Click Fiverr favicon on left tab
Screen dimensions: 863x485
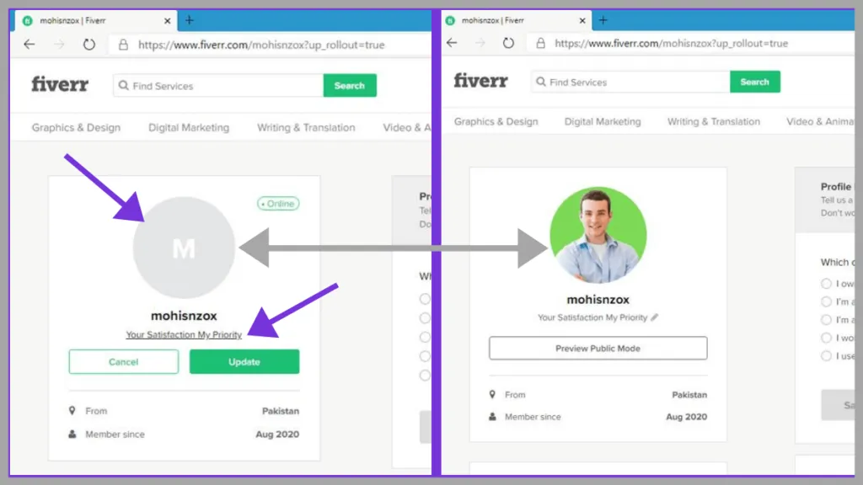pyautogui.click(x=27, y=20)
